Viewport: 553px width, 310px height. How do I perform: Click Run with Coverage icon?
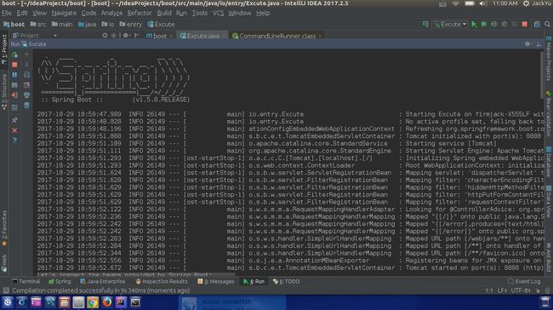pos(494,24)
